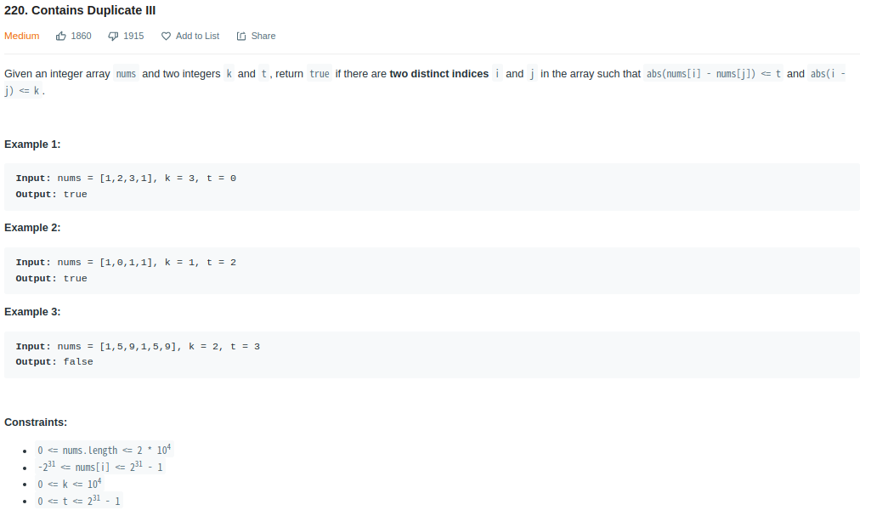Click Example 2 input line with k = 1
Image resolution: width=871 pixels, height=516 pixels.
pyautogui.click(x=126, y=262)
